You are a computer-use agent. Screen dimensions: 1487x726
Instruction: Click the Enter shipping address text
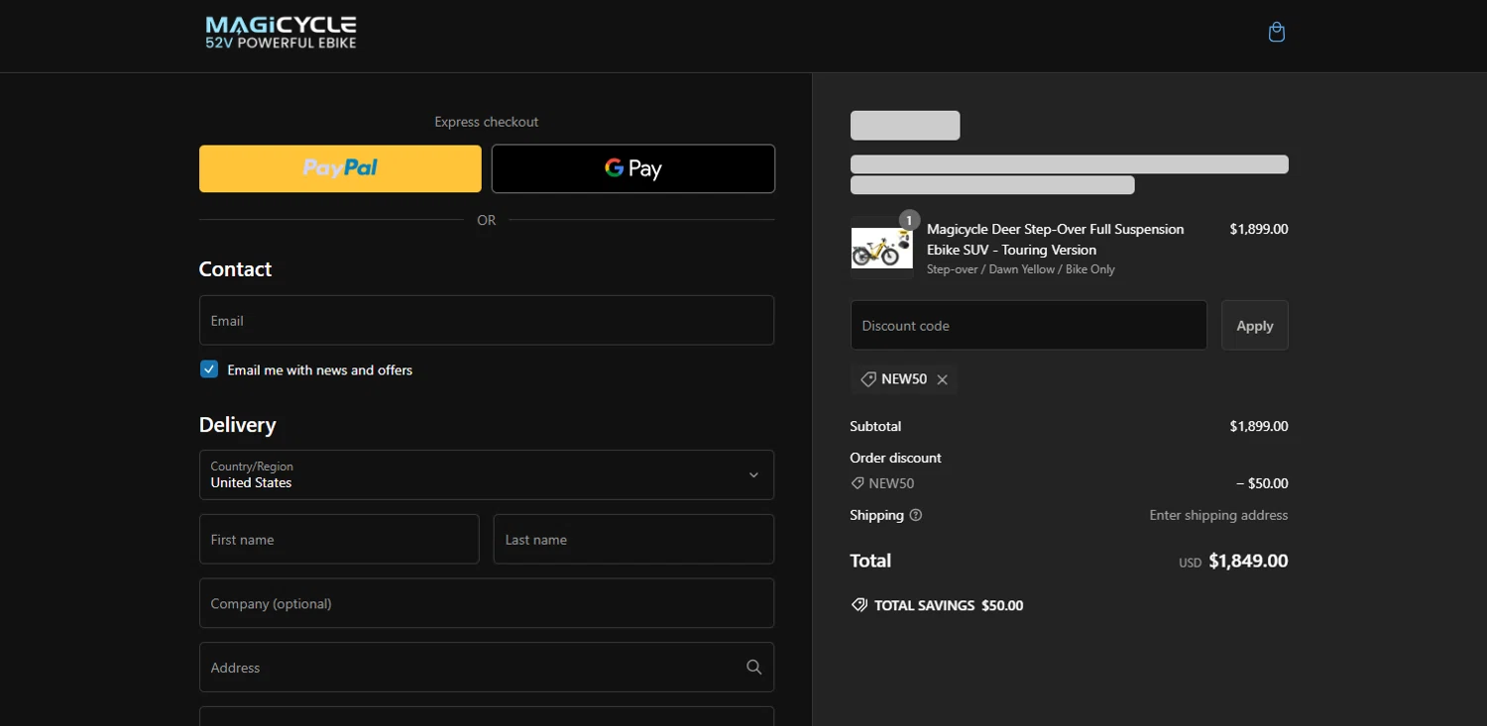[x=1218, y=515]
